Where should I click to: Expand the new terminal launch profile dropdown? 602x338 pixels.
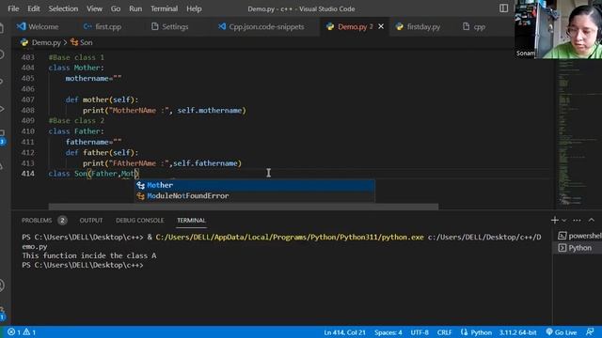tap(564, 221)
